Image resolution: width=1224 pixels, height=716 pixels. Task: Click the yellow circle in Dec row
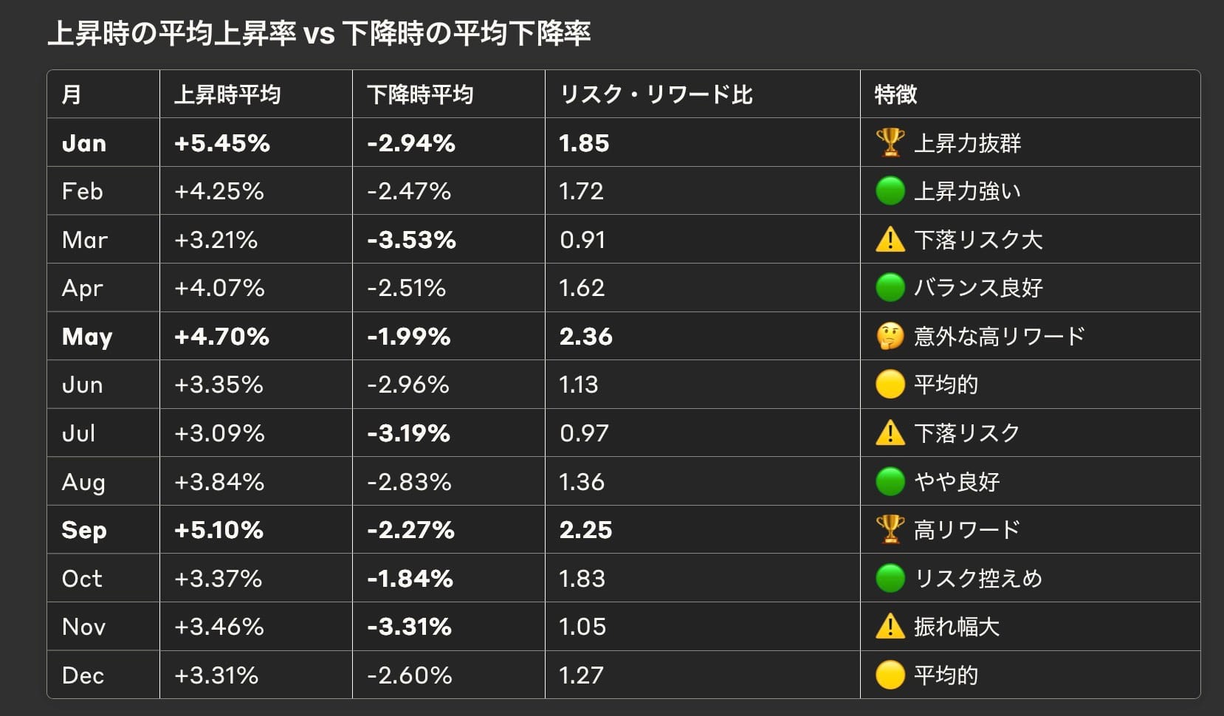[890, 675]
